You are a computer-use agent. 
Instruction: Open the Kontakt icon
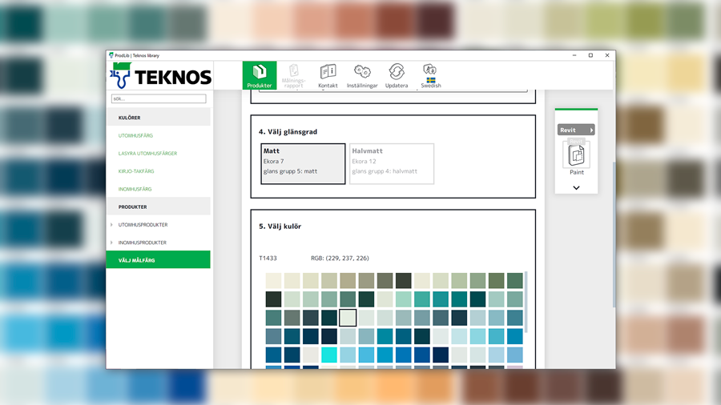[328, 75]
